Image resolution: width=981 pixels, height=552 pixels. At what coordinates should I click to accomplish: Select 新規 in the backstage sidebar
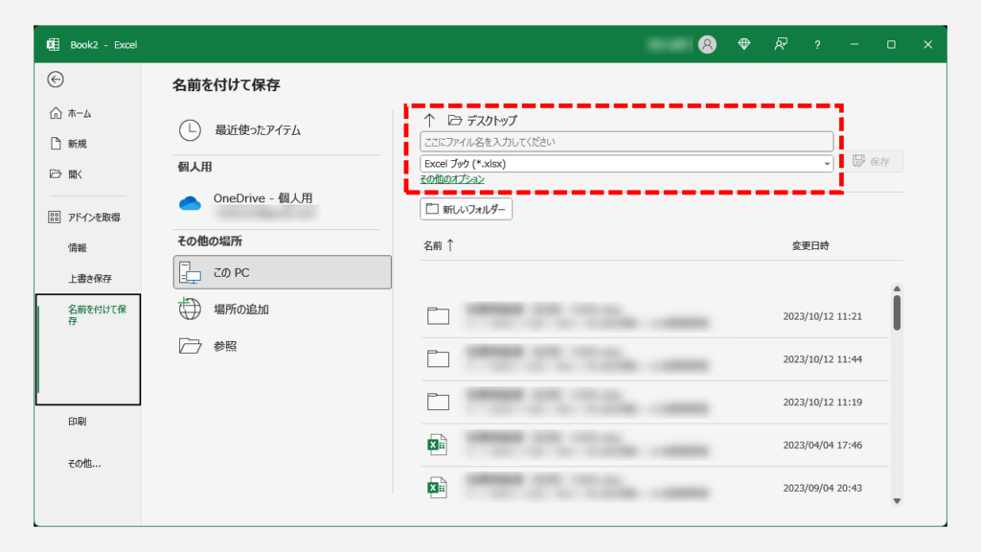pos(68,144)
